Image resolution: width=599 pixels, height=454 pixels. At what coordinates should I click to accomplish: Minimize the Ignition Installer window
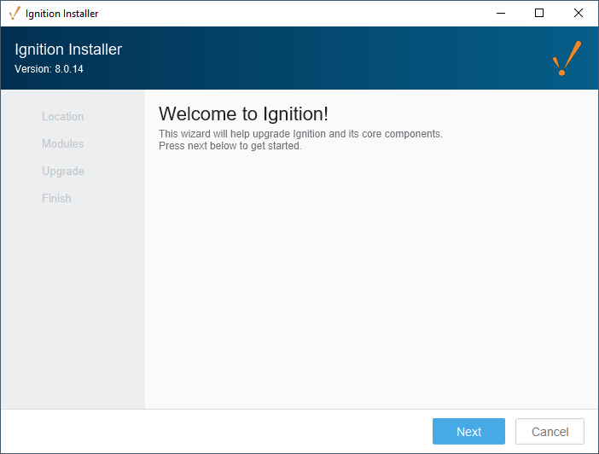click(500, 14)
